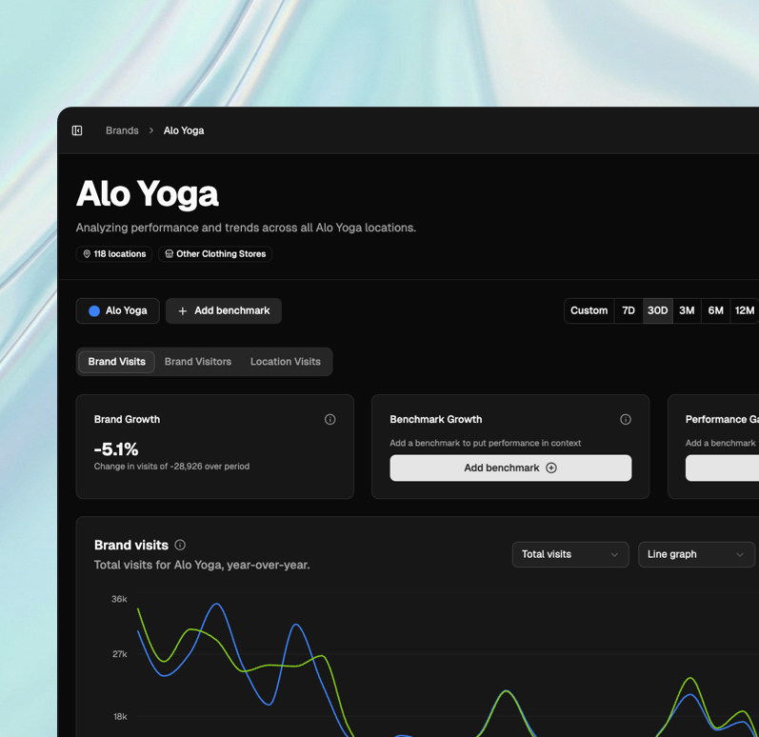This screenshot has height=737, width=759.
Task: Click the breadcrumb chevron separator
Action: (x=150, y=130)
